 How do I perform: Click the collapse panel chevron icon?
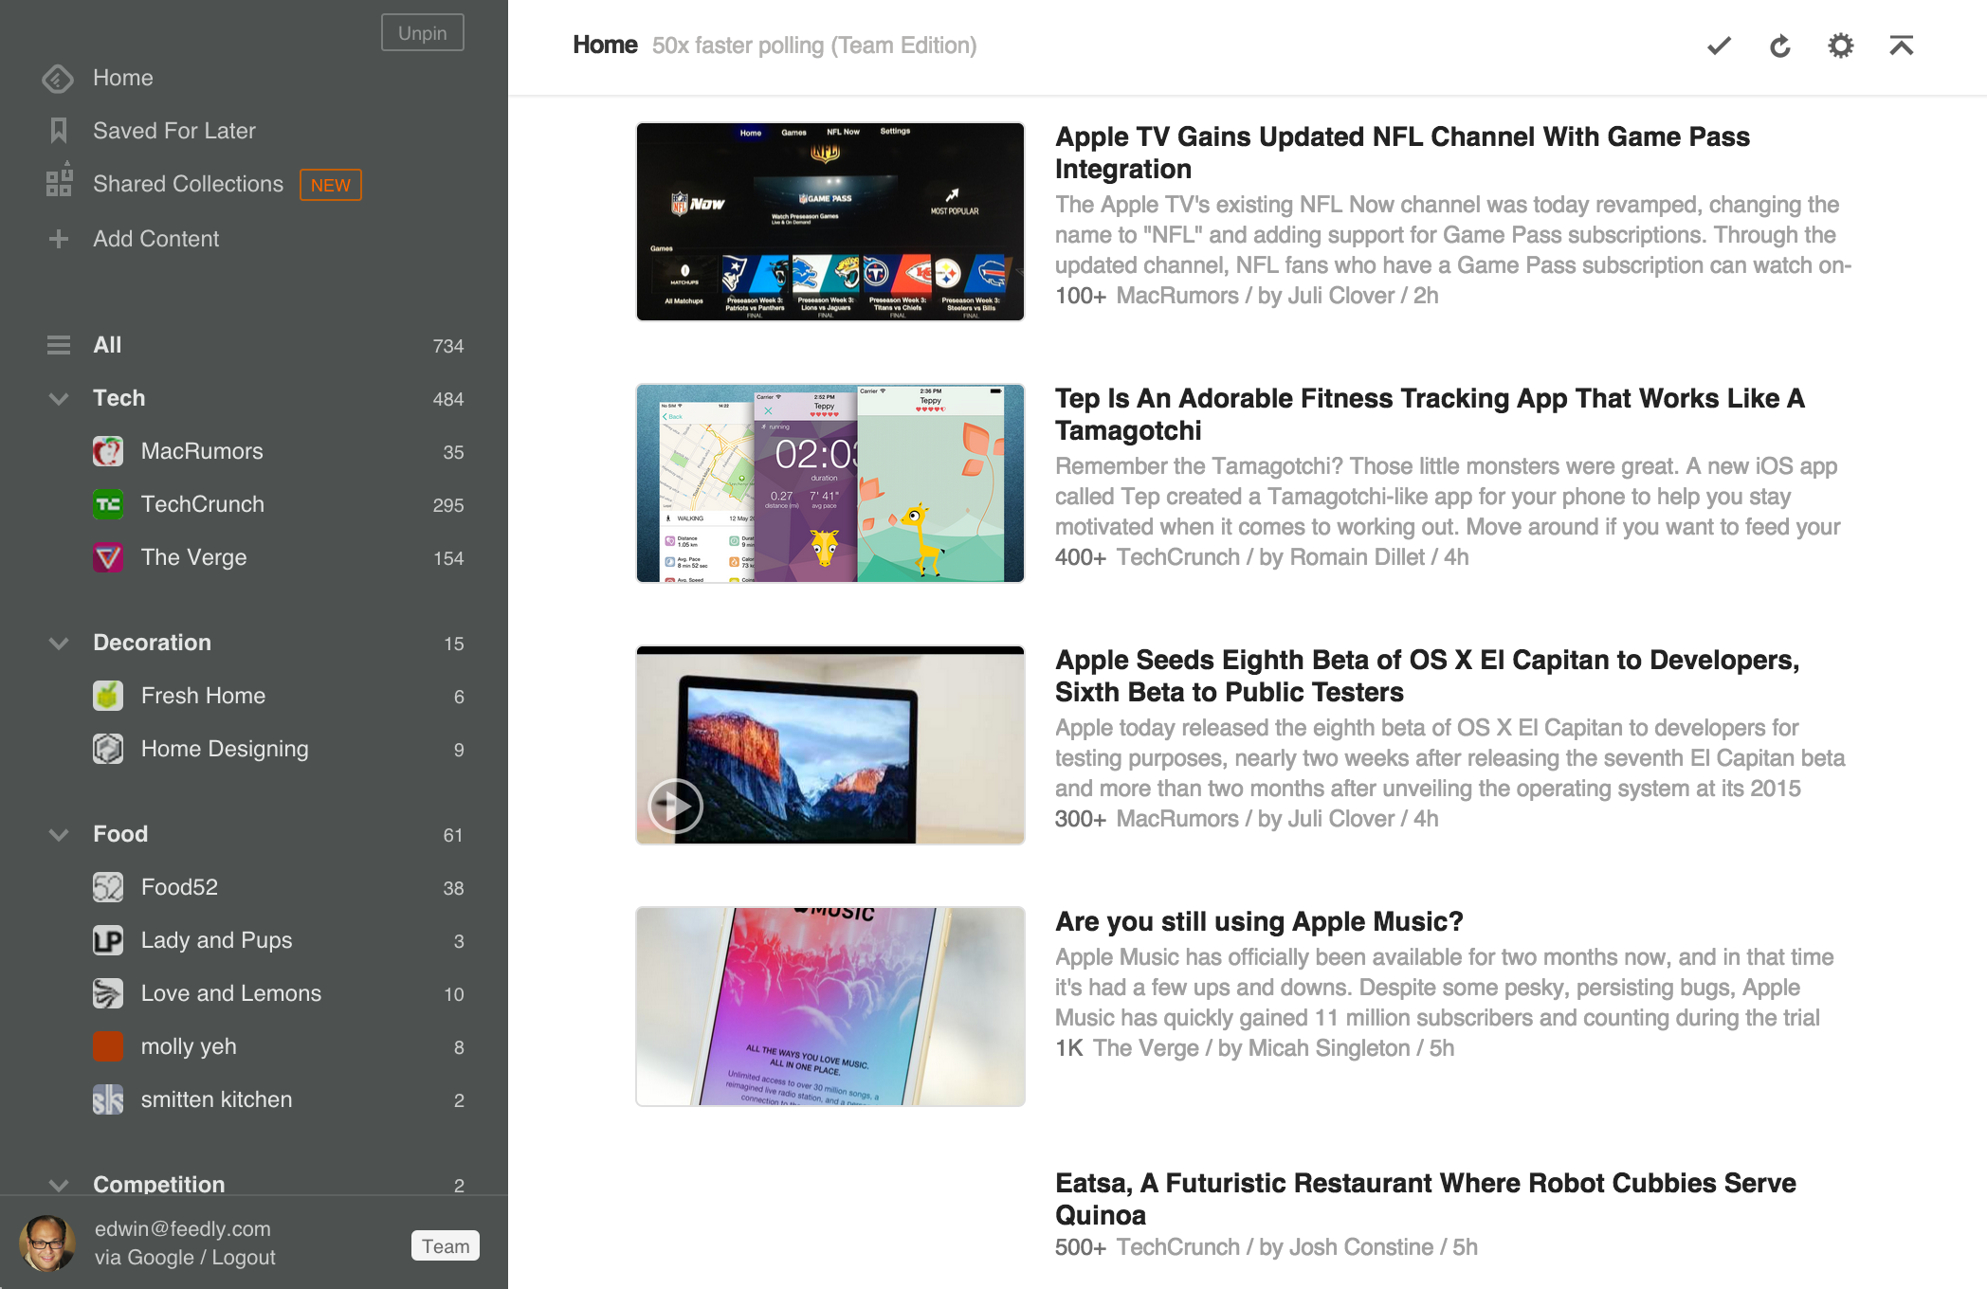pyautogui.click(x=1903, y=44)
